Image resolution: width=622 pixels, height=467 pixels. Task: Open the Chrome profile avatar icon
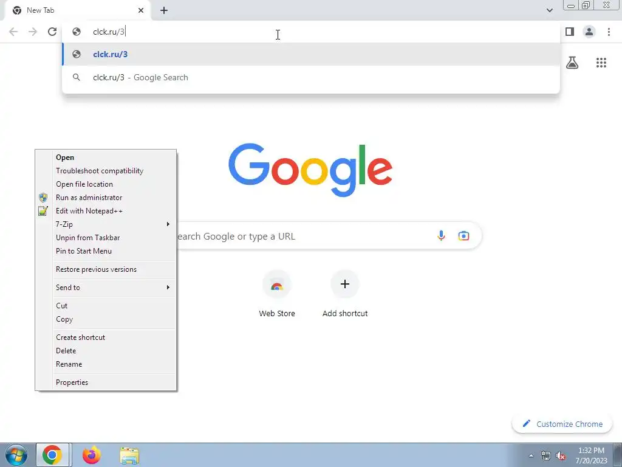tap(589, 32)
